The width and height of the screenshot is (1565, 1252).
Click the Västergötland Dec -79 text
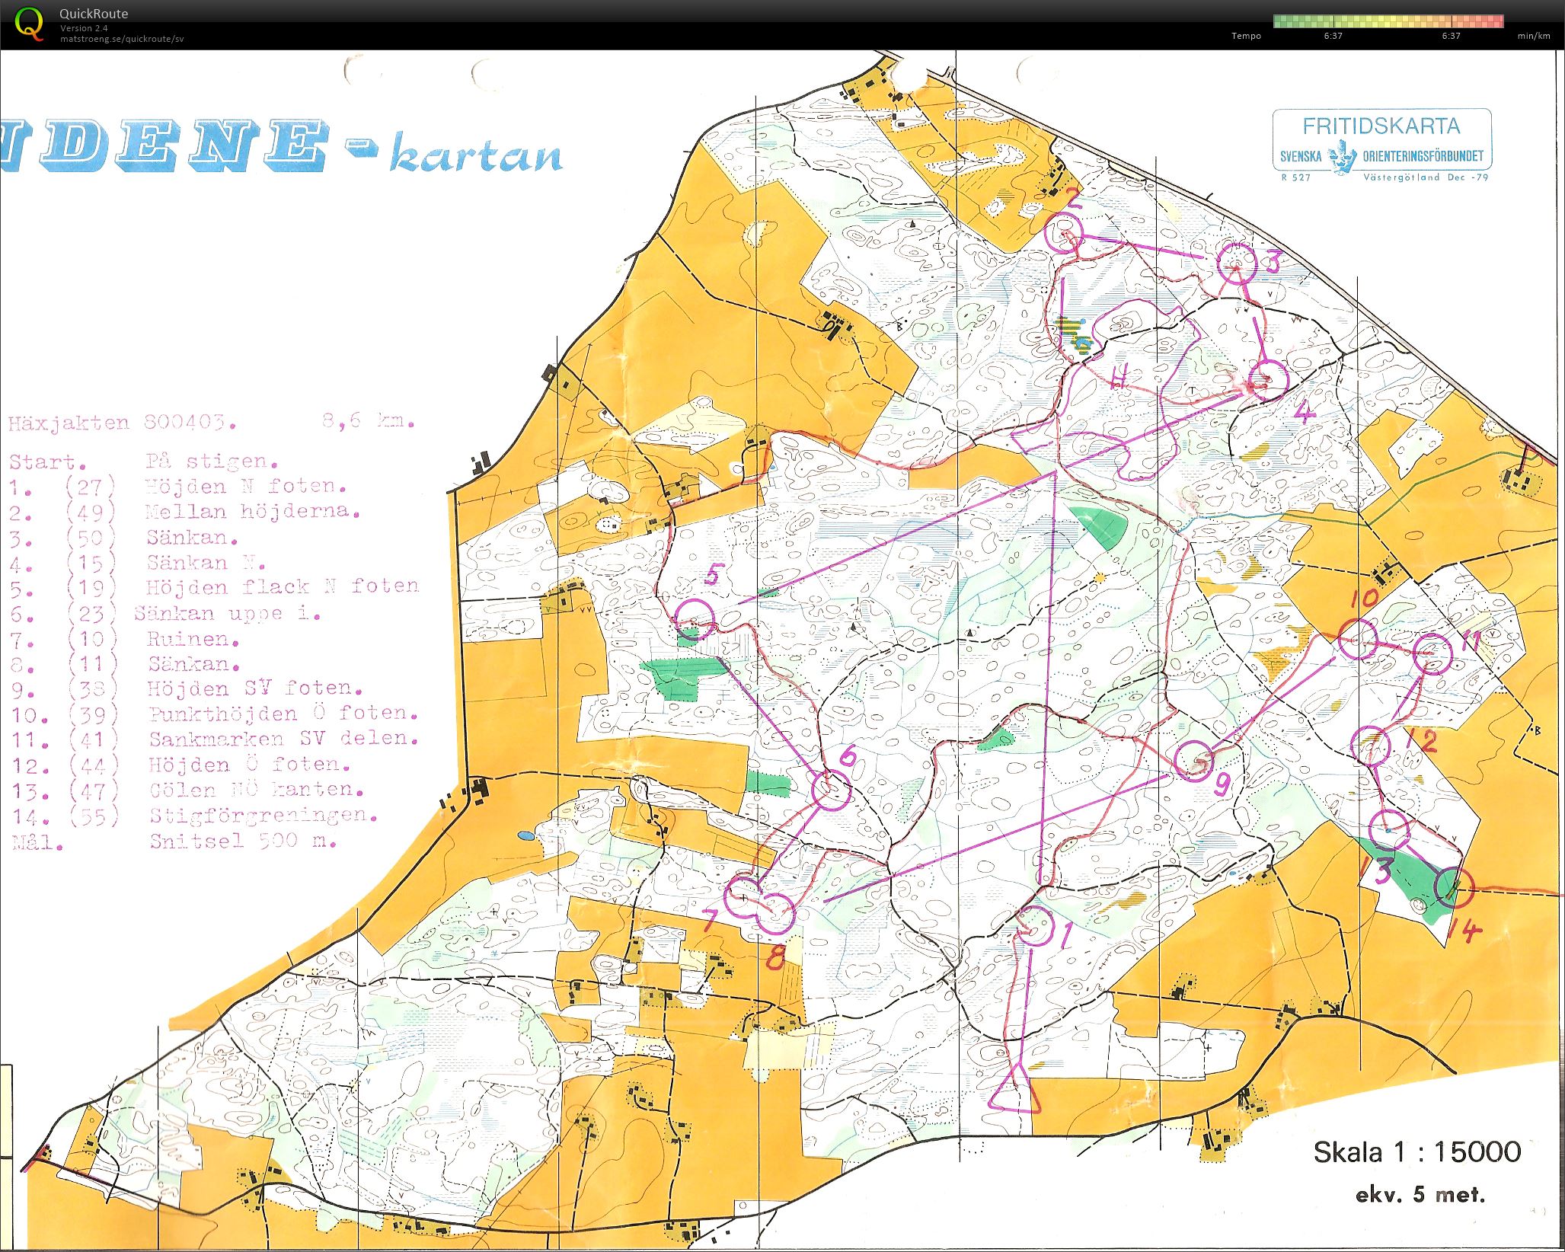click(1425, 177)
